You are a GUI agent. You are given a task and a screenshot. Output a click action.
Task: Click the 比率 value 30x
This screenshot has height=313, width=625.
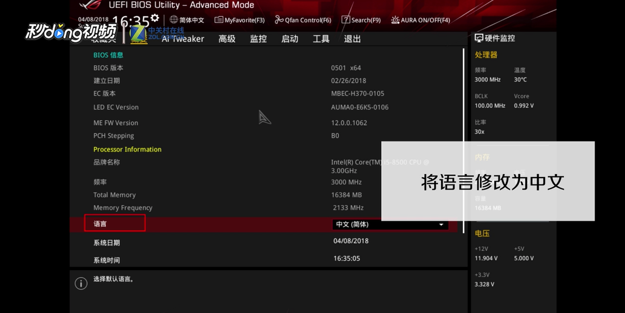click(x=480, y=131)
